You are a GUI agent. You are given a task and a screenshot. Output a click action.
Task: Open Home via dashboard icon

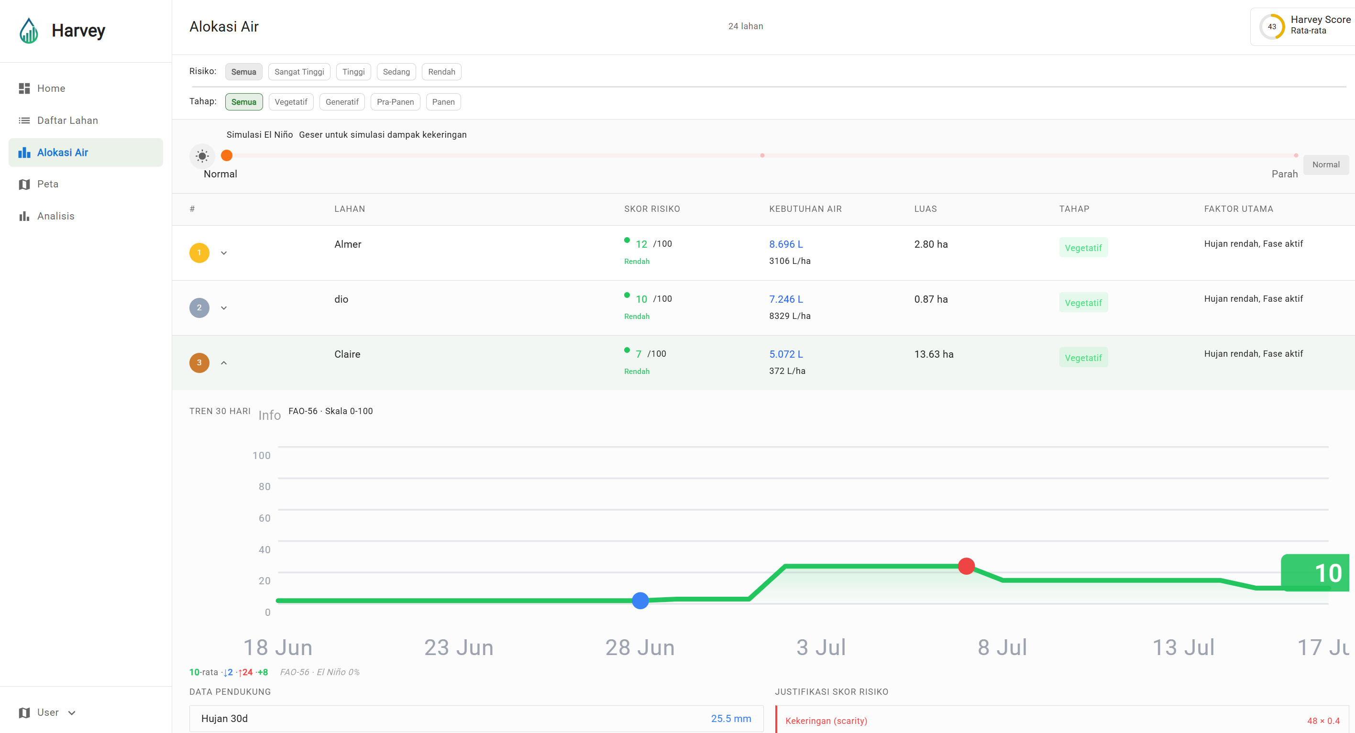coord(24,88)
